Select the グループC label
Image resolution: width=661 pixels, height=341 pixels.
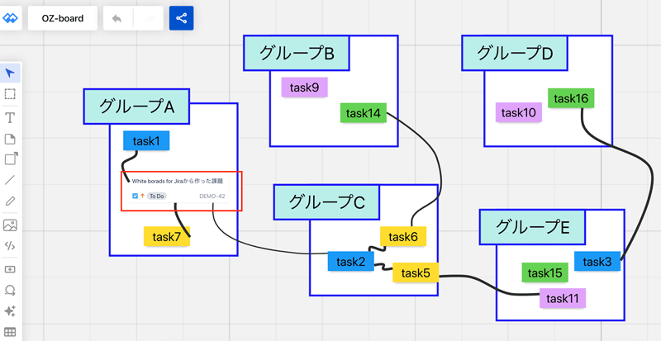326,202
